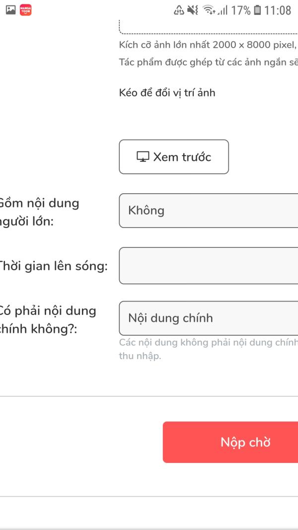Tap the Kéo để đổi vị trí ảnh text
Viewport: 298px width, 530px height.
click(167, 93)
